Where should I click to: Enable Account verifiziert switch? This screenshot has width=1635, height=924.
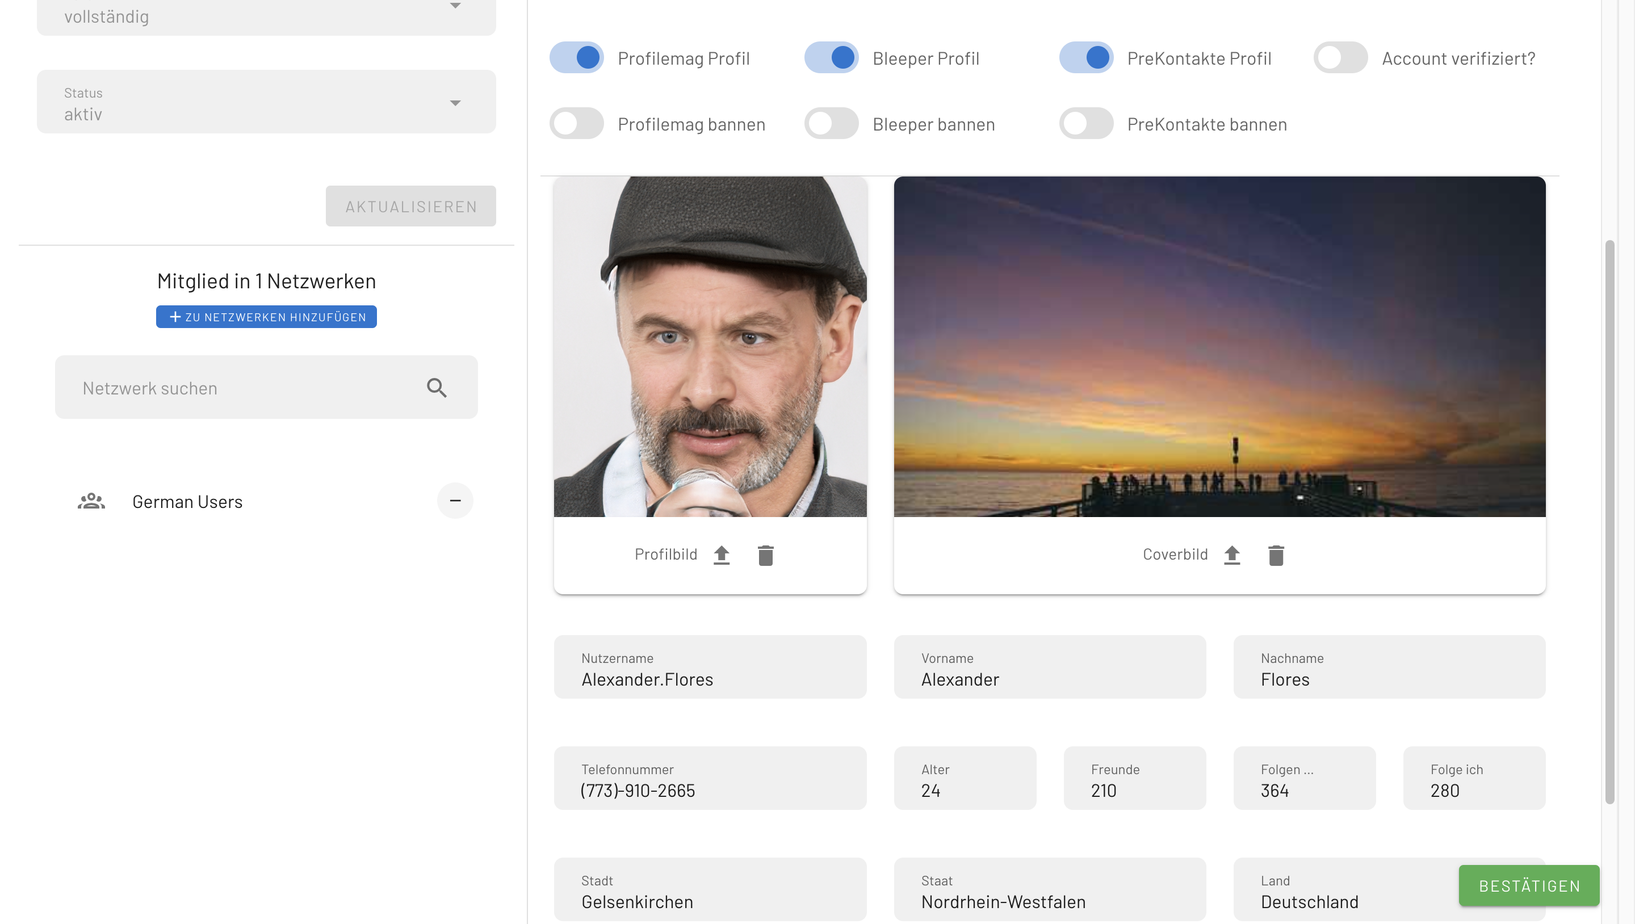(1340, 58)
